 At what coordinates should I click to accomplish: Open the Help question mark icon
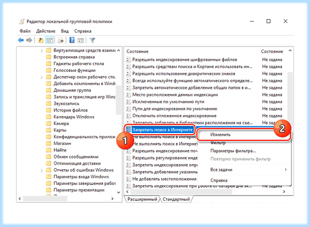72,40
